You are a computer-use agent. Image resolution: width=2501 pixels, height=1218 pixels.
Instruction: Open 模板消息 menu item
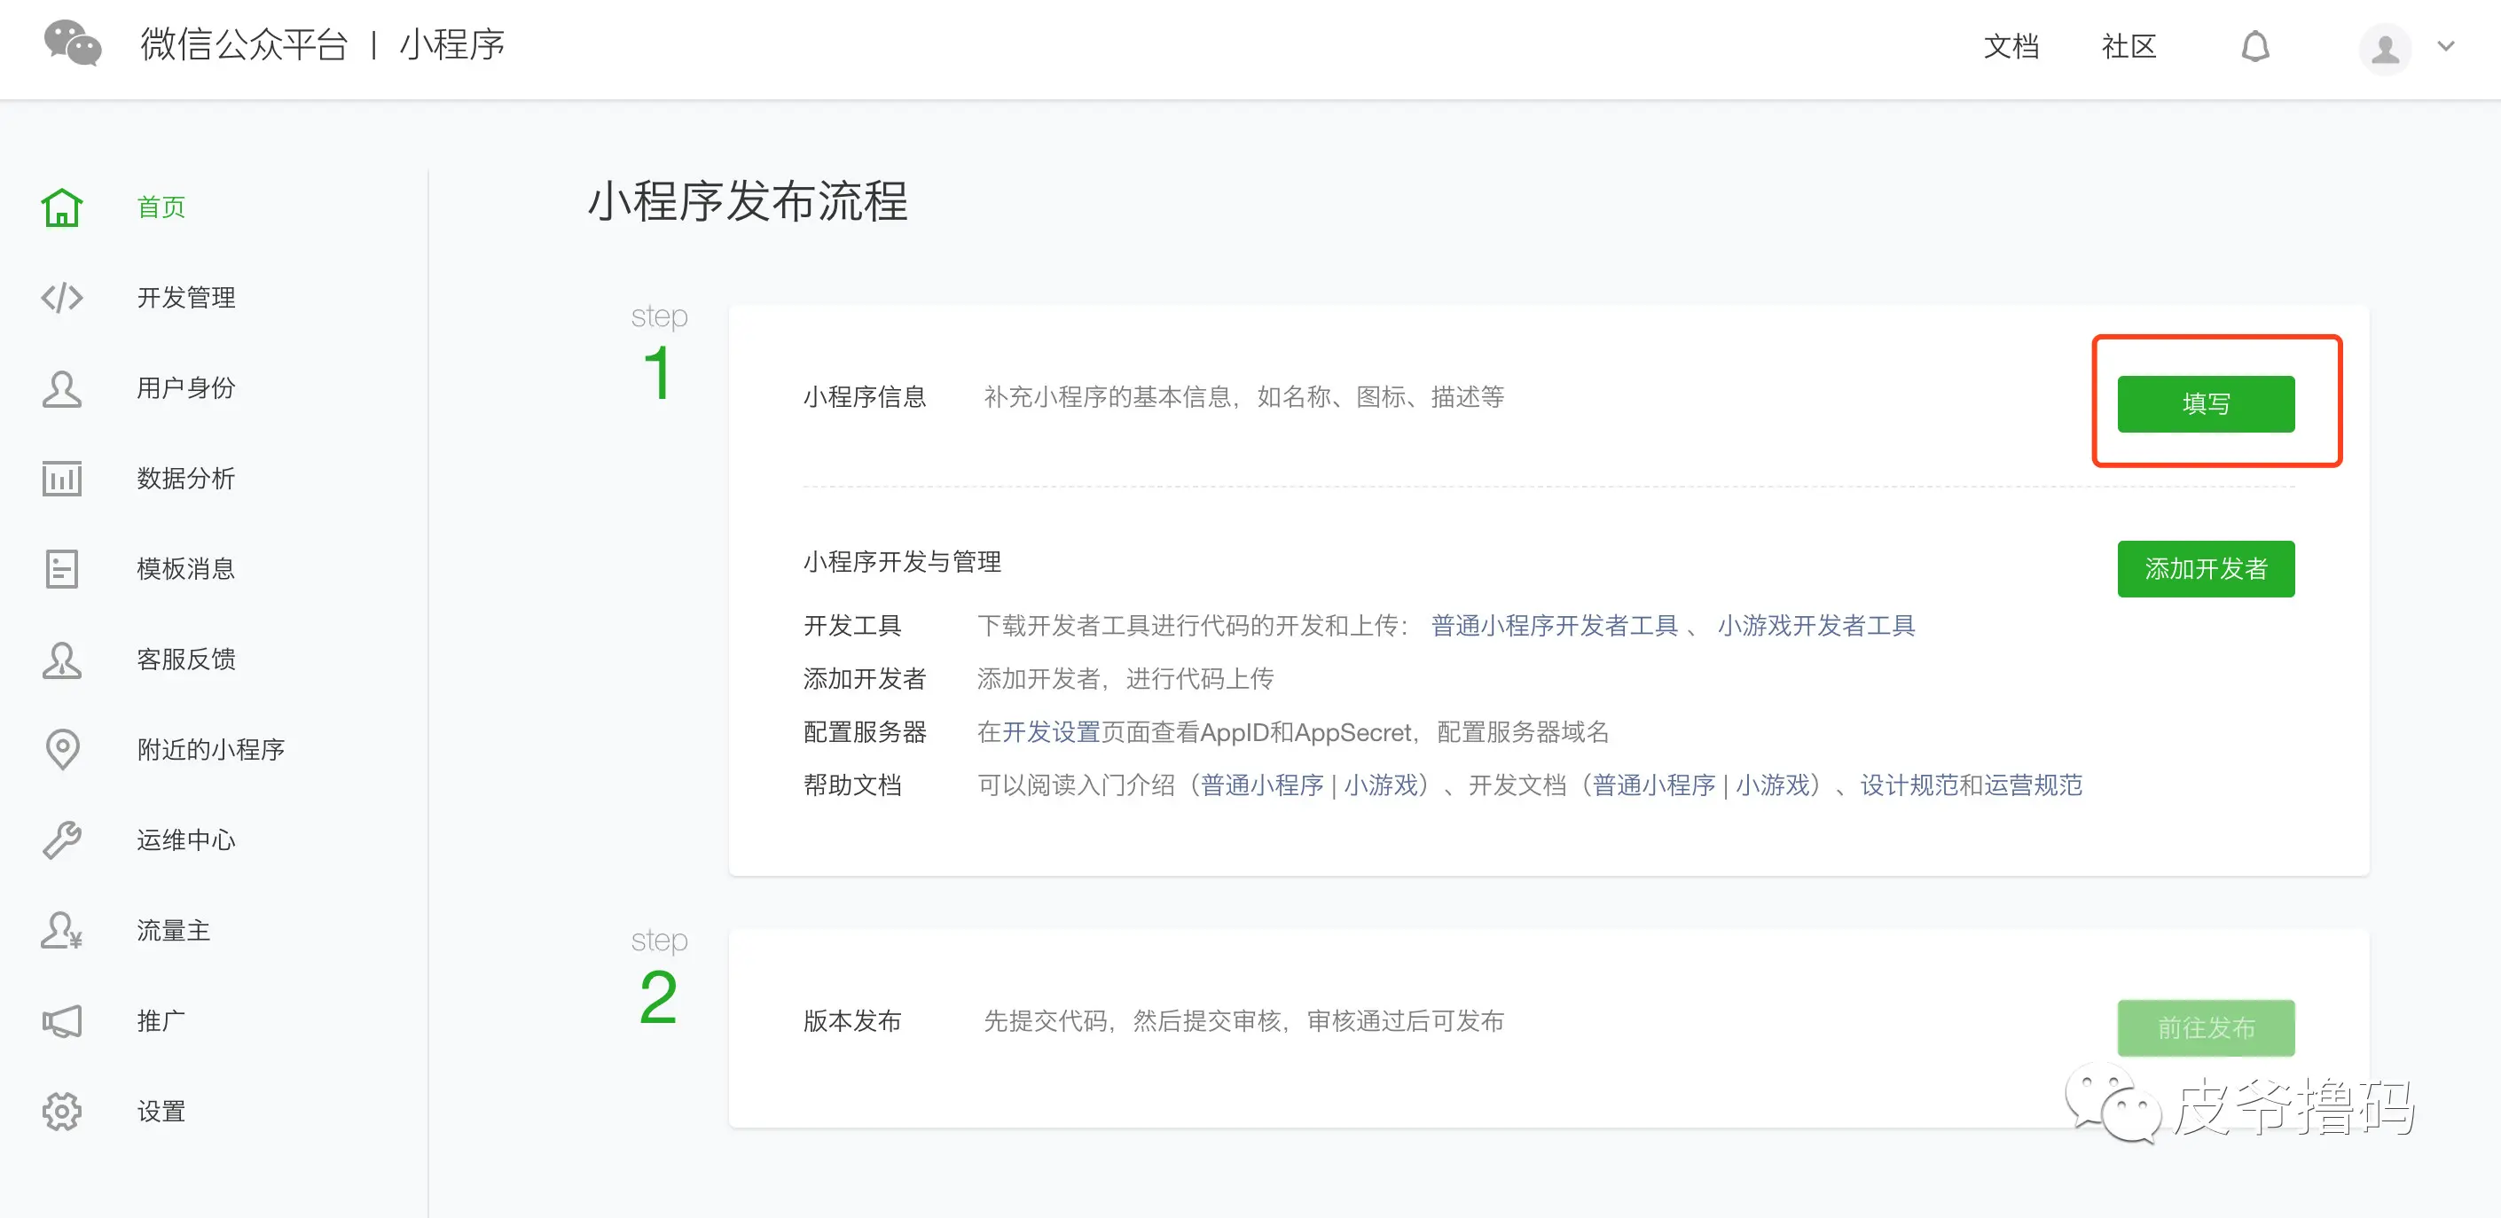click(186, 569)
